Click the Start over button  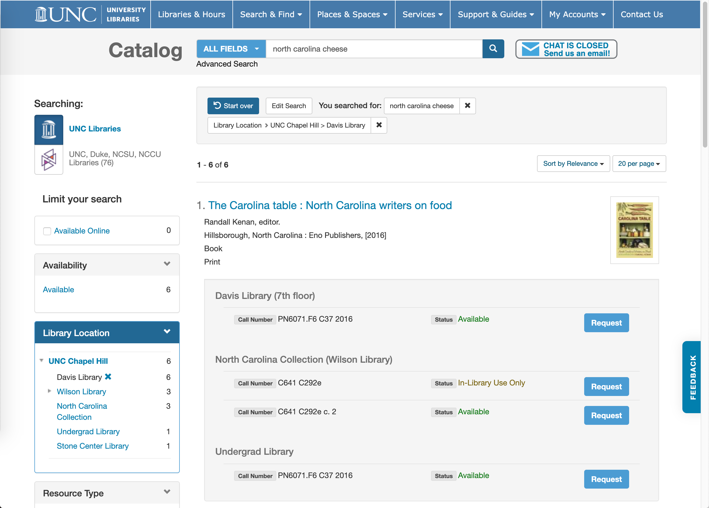(233, 106)
